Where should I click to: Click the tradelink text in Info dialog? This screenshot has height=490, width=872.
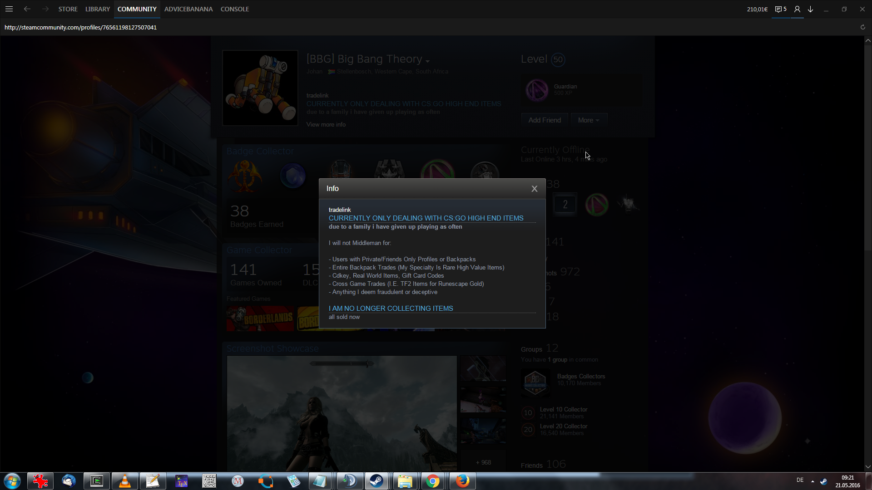pyautogui.click(x=340, y=210)
